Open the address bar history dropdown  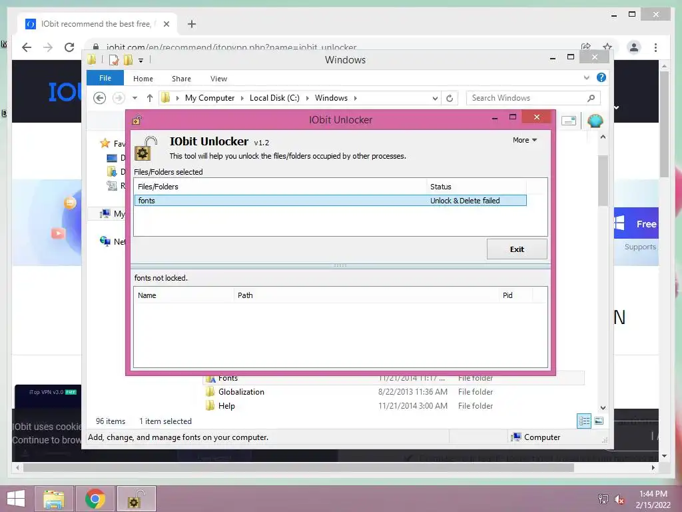click(435, 99)
